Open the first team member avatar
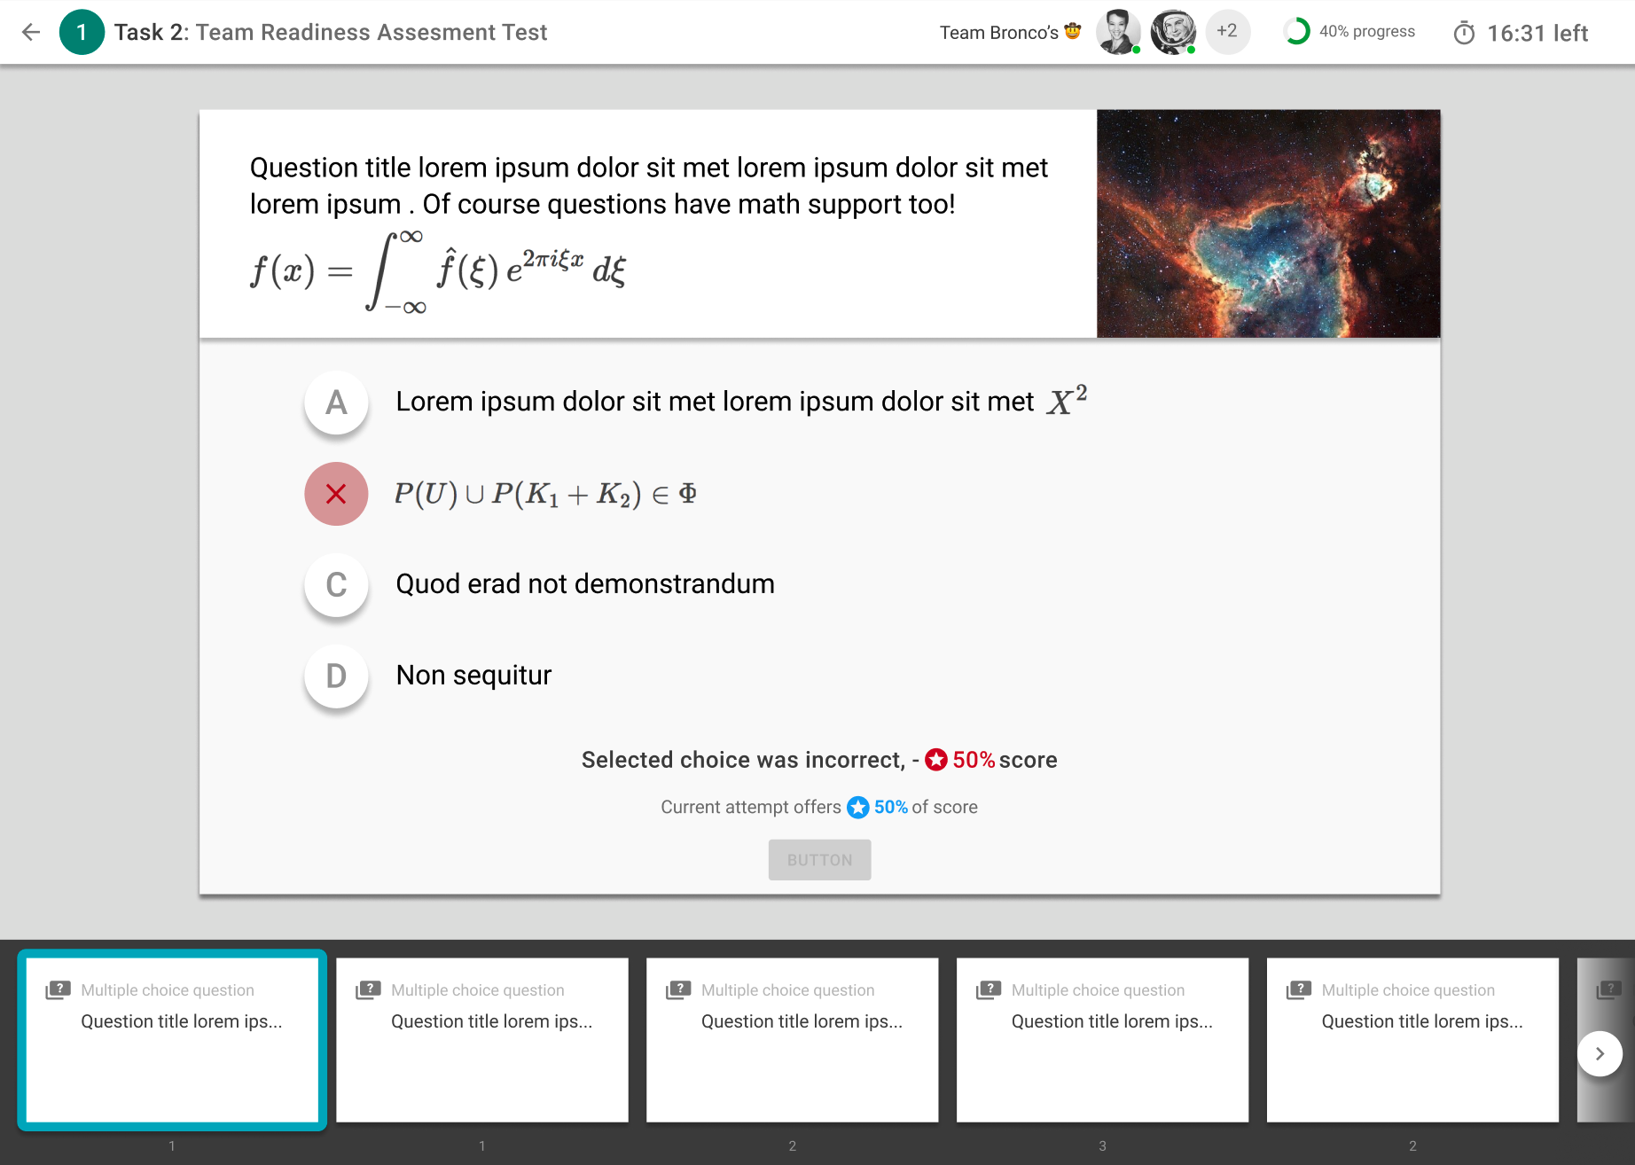 coord(1117,32)
